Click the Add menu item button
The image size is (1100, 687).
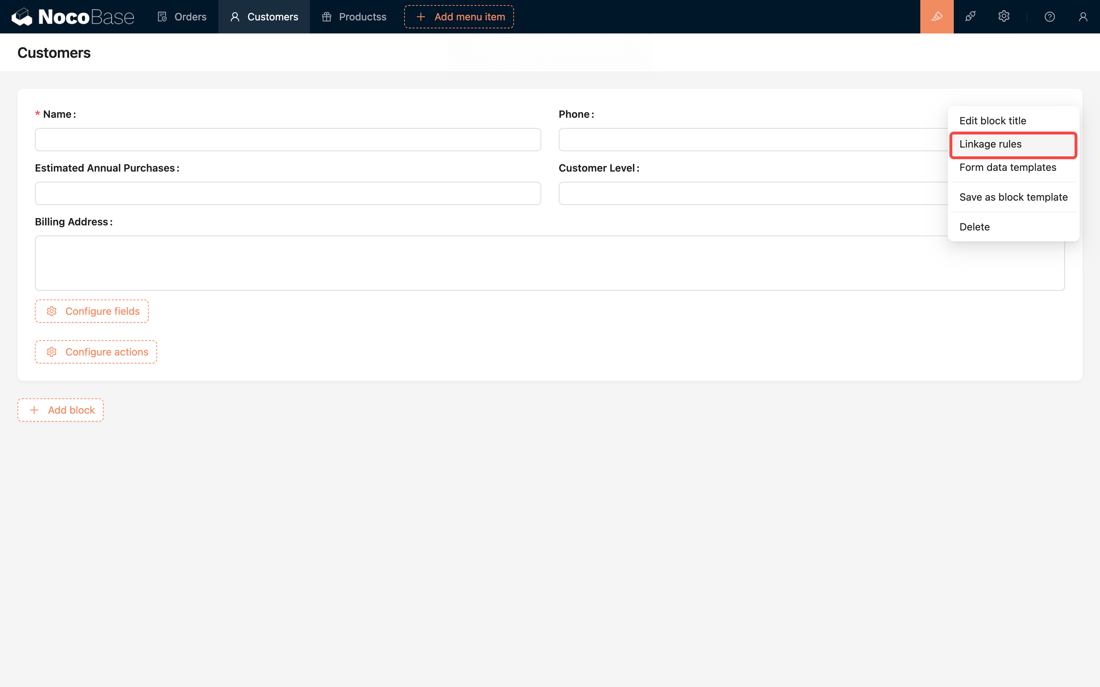click(459, 17)
